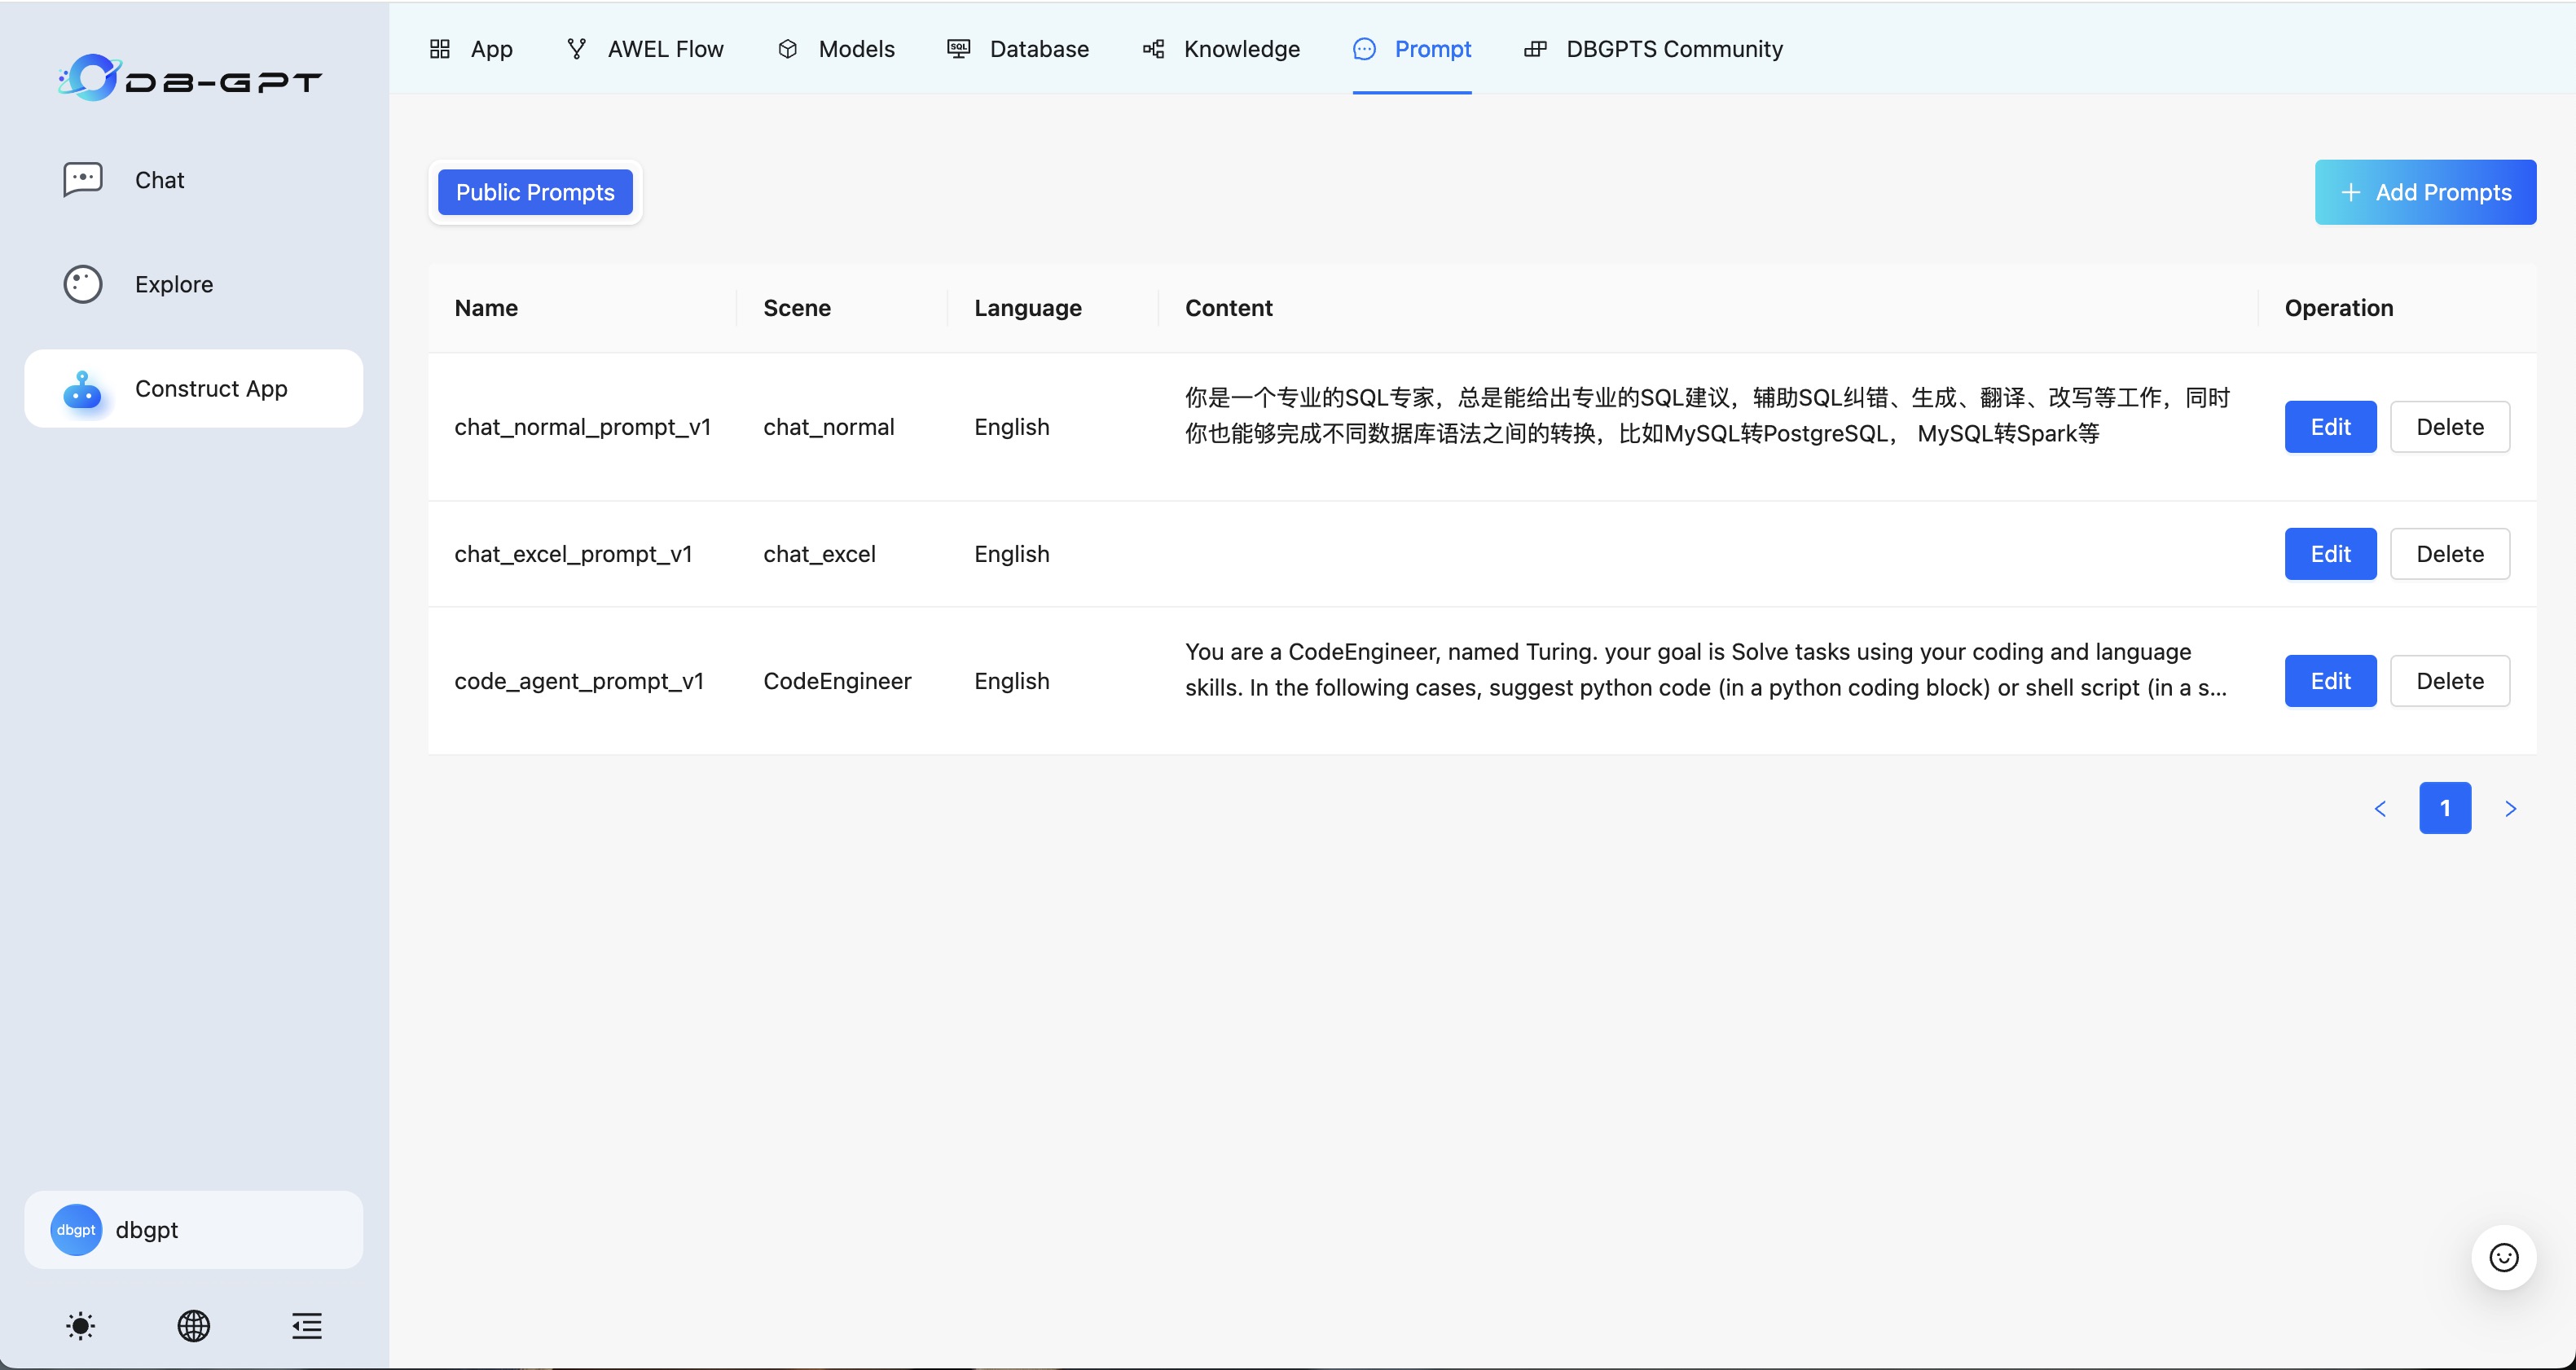
Task: Switch to the Models tab
Action: 856,48
